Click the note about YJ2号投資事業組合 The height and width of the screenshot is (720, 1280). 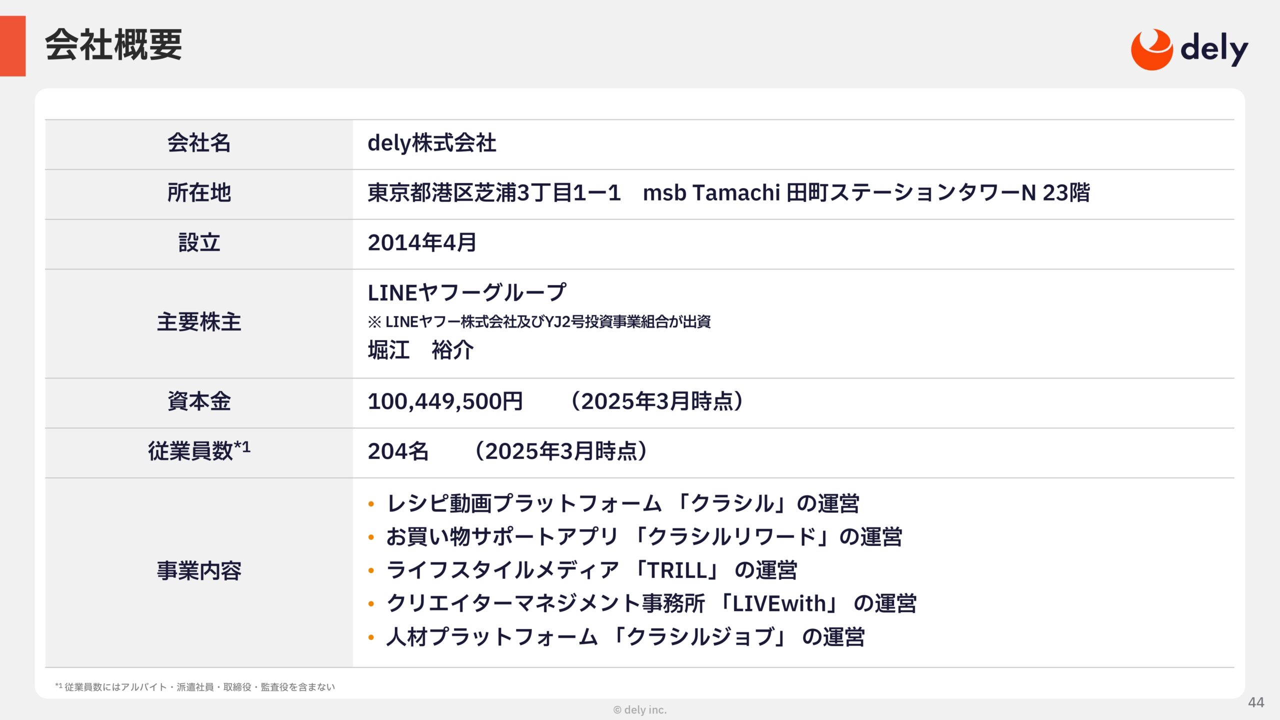539,322
